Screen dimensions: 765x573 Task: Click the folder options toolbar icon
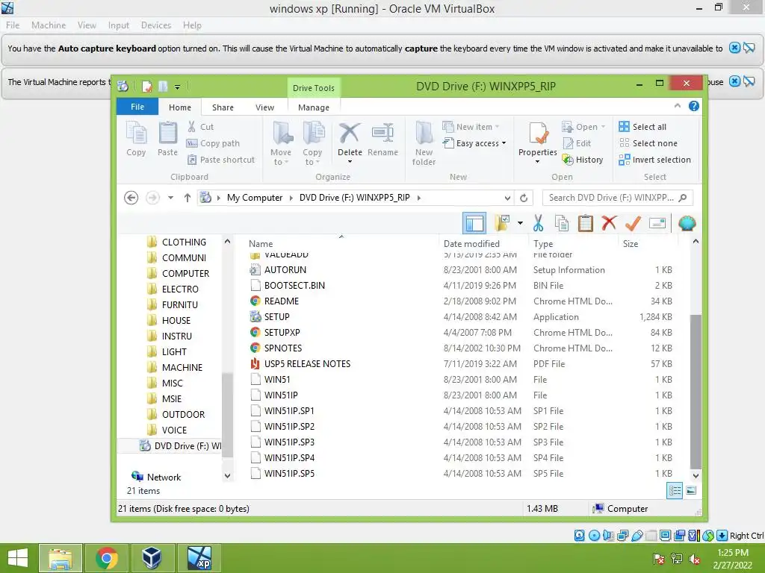coord(502,223)
